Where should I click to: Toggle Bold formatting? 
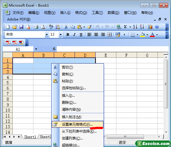click(68, 35)
